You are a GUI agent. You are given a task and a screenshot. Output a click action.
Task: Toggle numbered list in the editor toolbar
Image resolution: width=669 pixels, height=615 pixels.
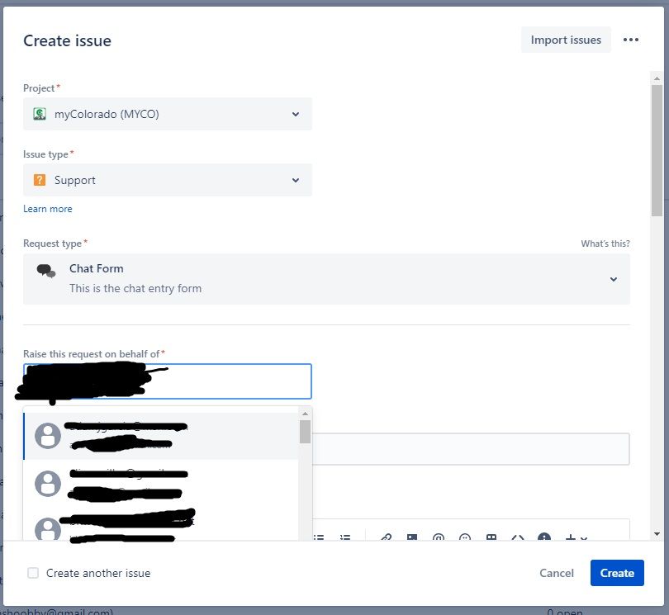pos(345,537)
